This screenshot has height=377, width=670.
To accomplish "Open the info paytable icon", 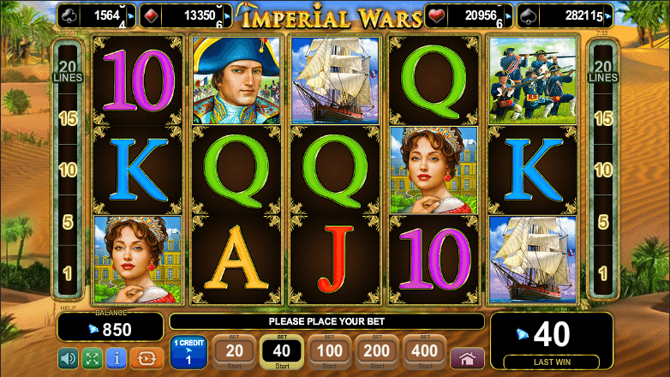I will click(117, 358).
